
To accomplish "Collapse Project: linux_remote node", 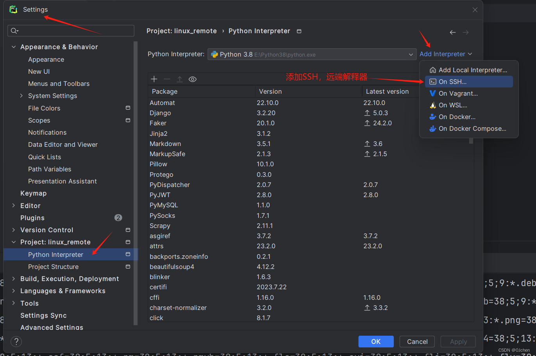I will pos(14,242).
